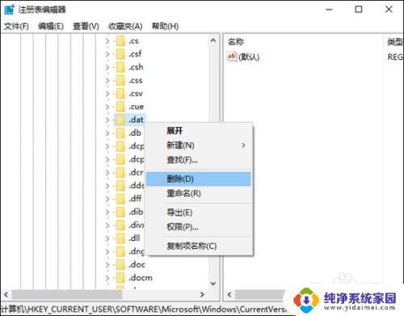Click the folder icon of .csh key
Screen dimensions: 404x316
click(x=120, y=67)
